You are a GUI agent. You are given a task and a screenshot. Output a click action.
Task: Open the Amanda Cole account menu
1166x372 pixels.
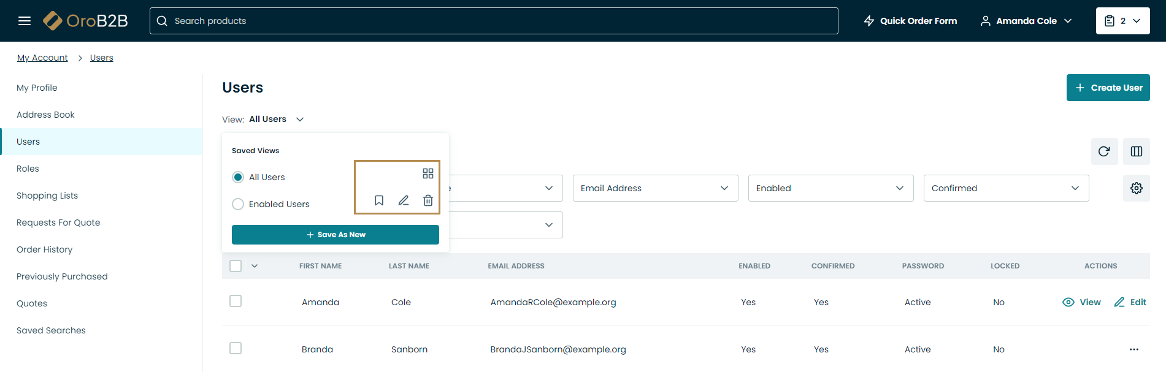(x=1026, y=21)
